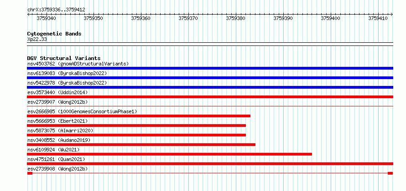Click the ruler at position 3759360
Viewport: 406px width, 191px height.
click(x=141, y=18)
